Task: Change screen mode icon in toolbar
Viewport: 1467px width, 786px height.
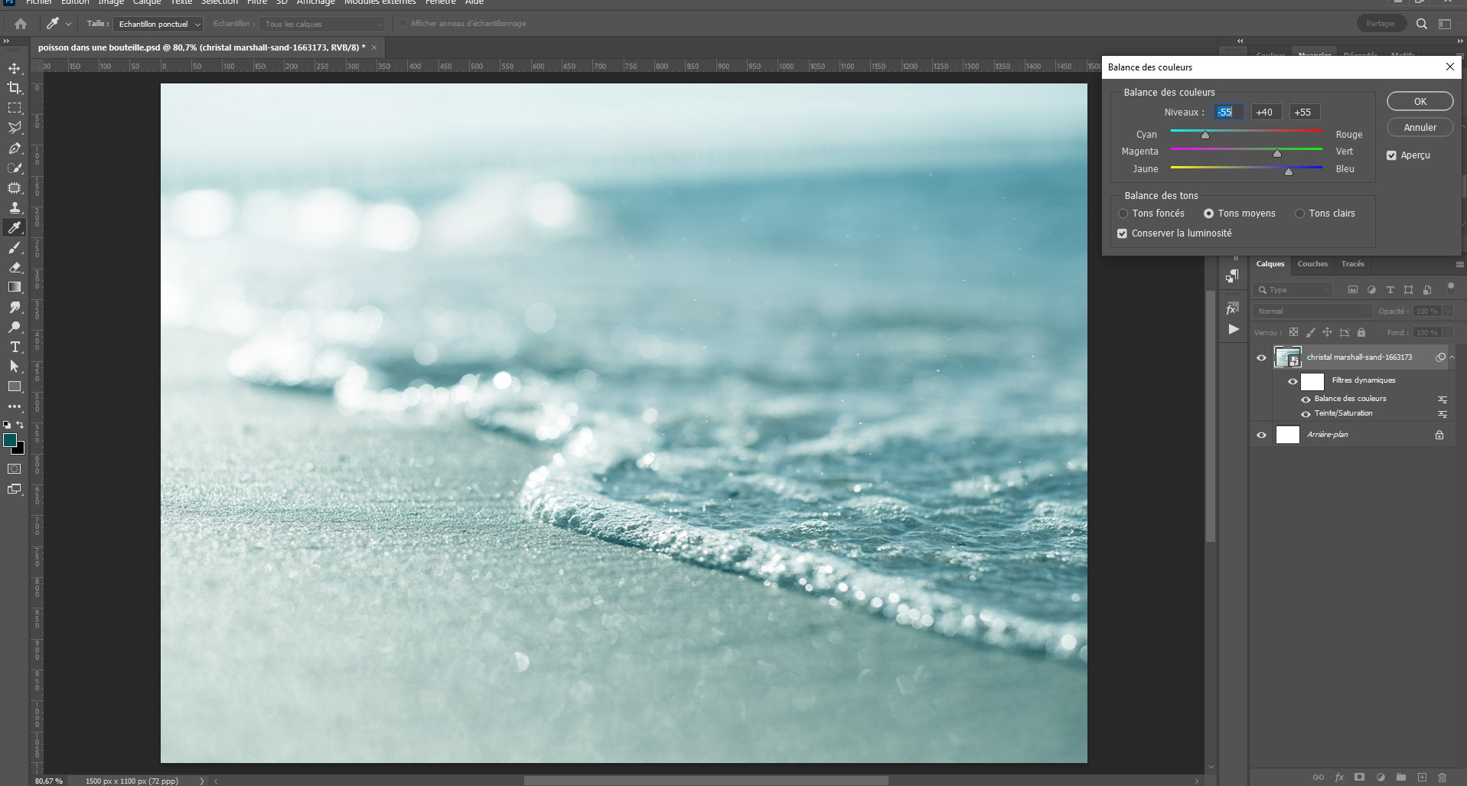Action: coord(15,489)
